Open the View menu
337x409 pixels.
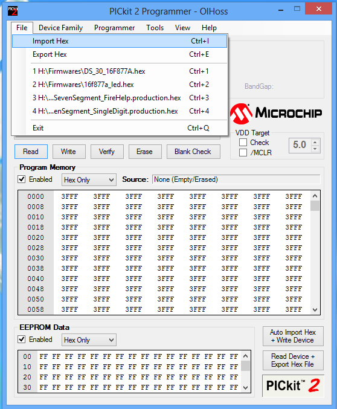[x=182, y=28]
